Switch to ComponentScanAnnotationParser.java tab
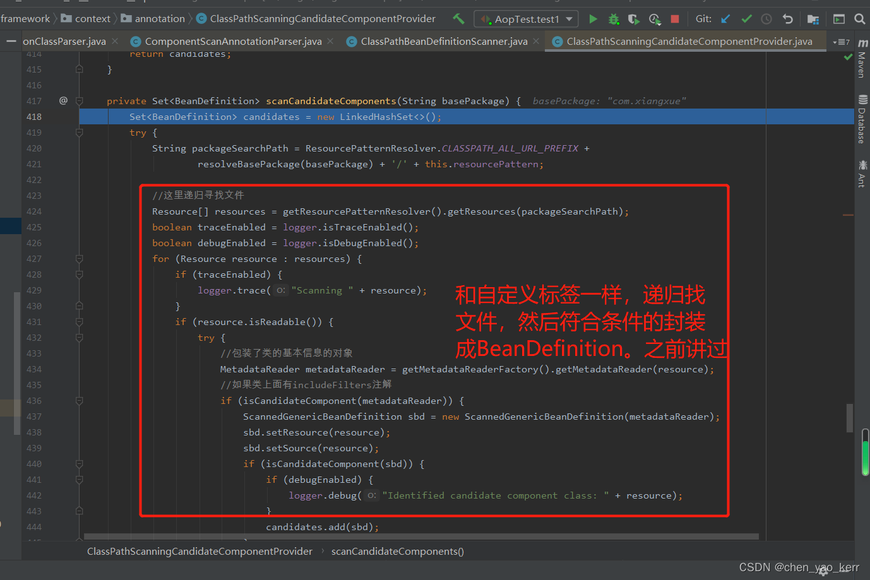Screen dimensions: 870x580 233,42
